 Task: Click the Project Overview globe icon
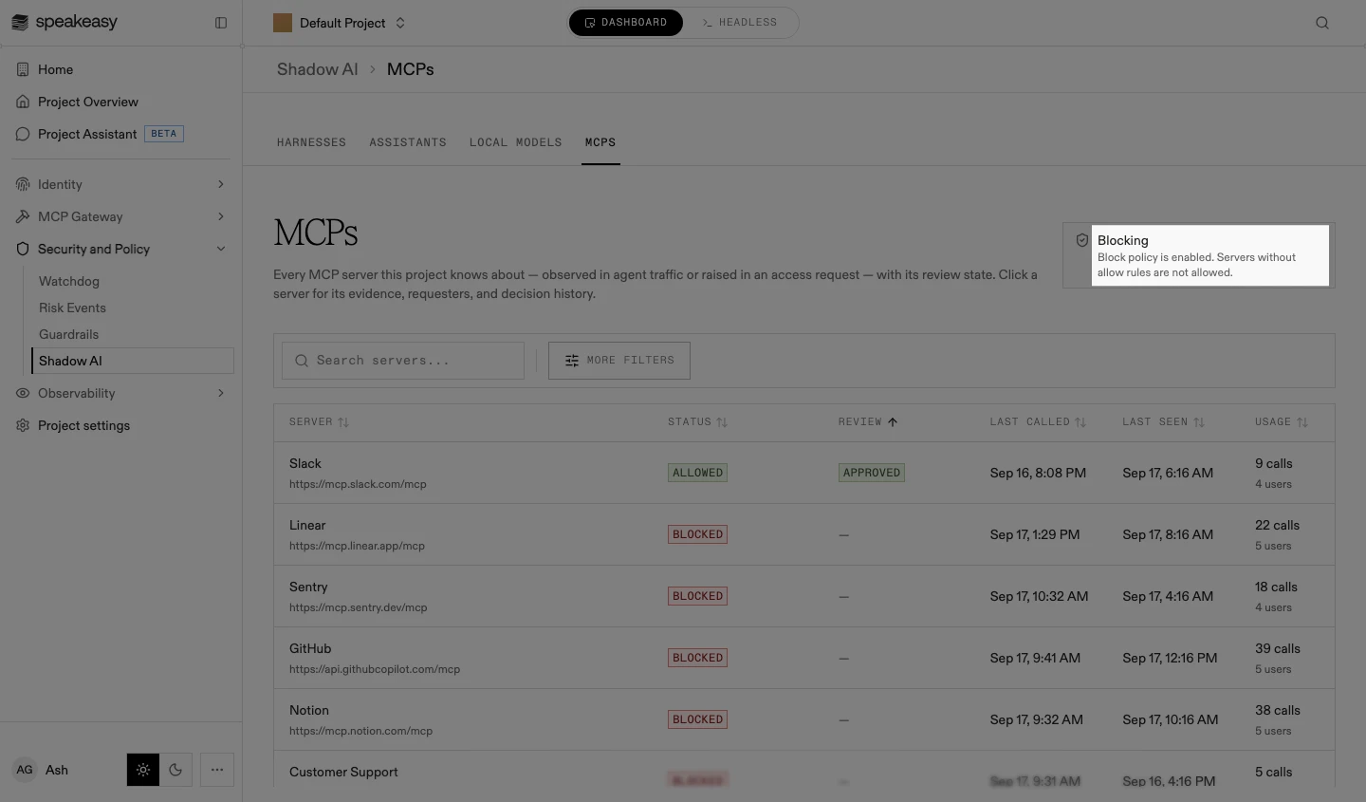click(23, 102)
